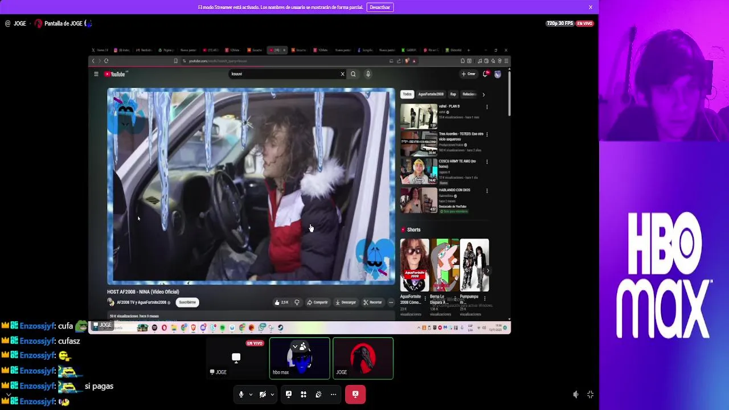Image resolution: width=729 pixels, height=410 pixels.
Task: Open the Pumpumpum short thumbnail
Action: click(x=474, y=265)
